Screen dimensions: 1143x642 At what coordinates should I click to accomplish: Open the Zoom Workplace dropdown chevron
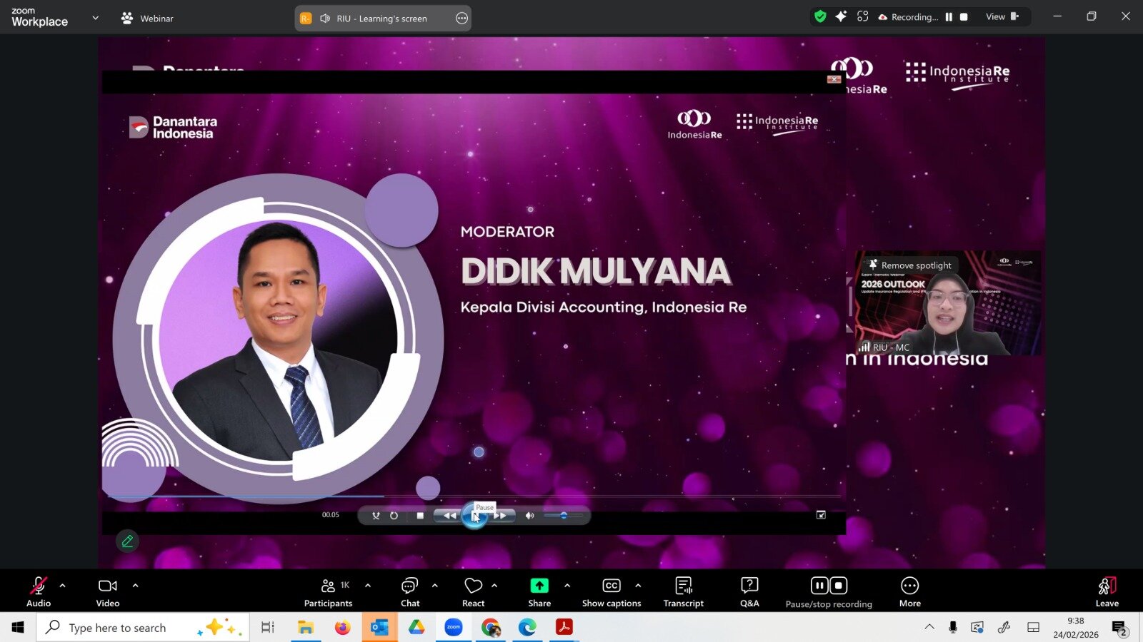click(x=96, y=18)
